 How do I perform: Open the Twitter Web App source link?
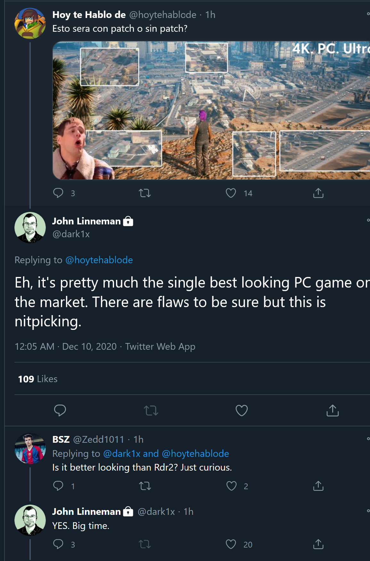160,347
